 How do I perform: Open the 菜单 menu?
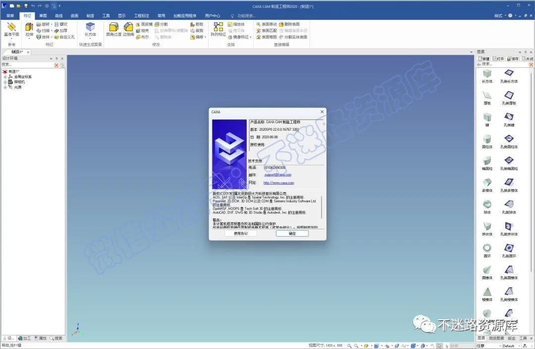(10, 16)
